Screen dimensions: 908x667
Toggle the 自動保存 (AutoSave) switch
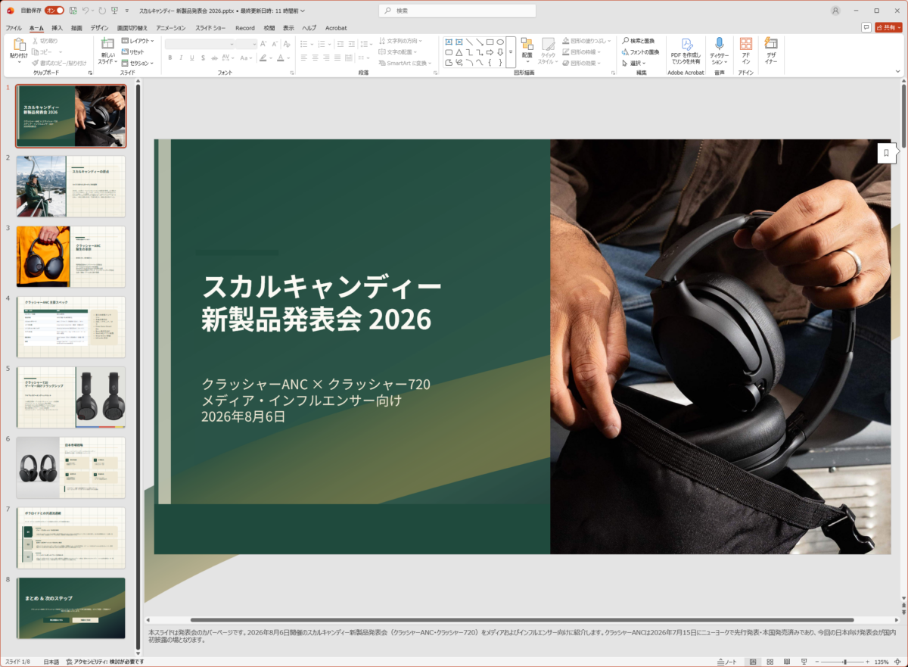(54, 11)
